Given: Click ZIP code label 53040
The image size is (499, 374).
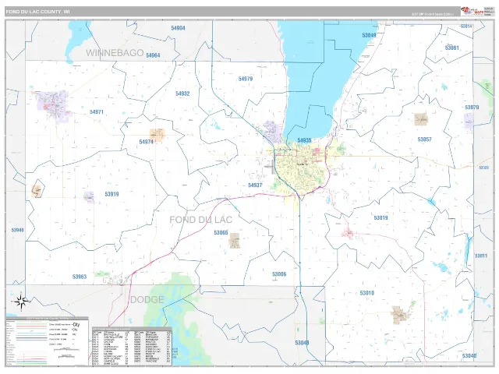Looking at the screenshot, I should tap(469, 356).
